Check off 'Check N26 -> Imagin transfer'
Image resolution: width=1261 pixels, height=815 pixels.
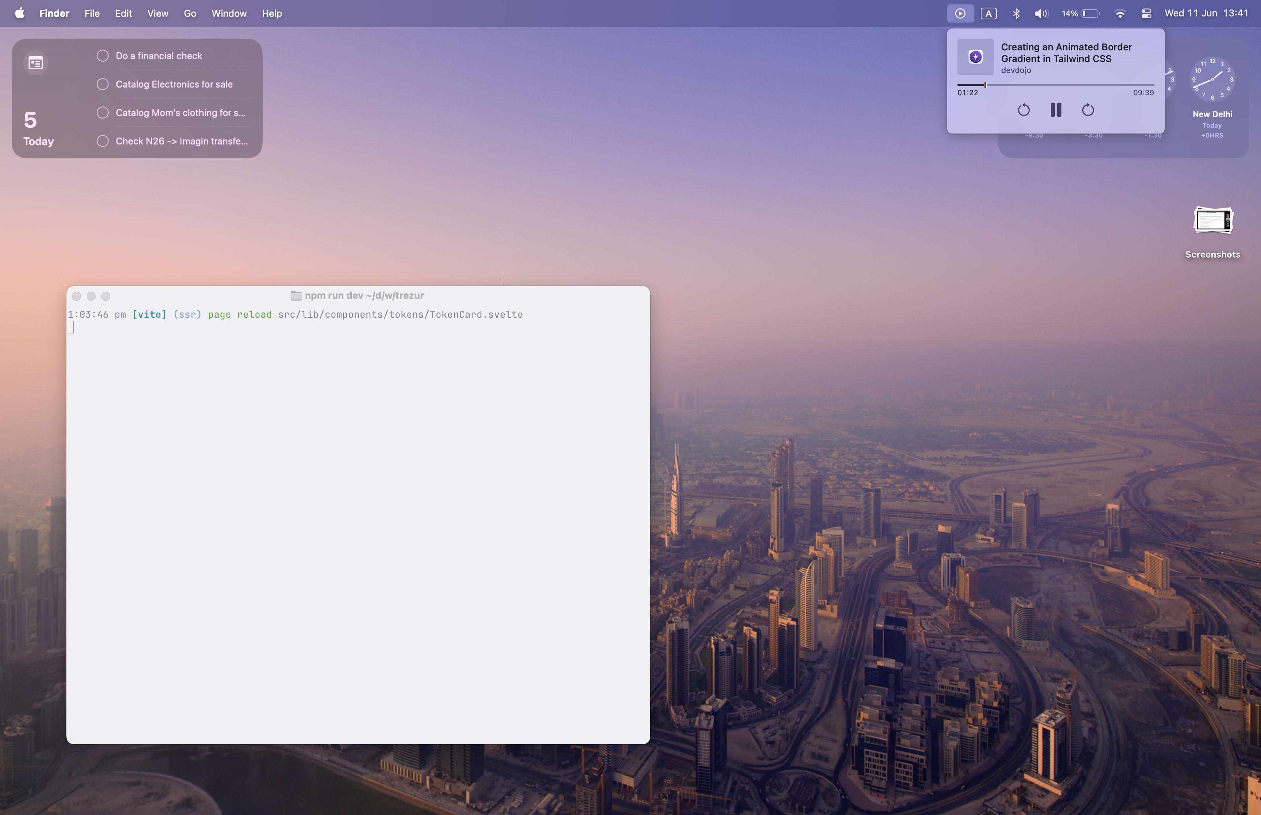[103, 141]
